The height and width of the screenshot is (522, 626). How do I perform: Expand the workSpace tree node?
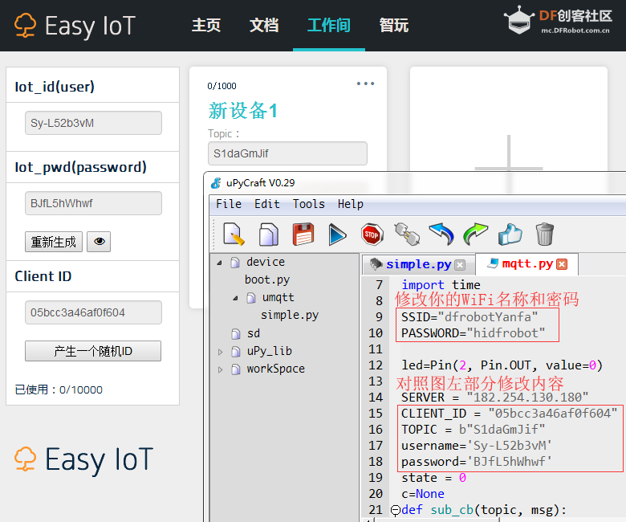pyautogui.click(x=220, y=370)
